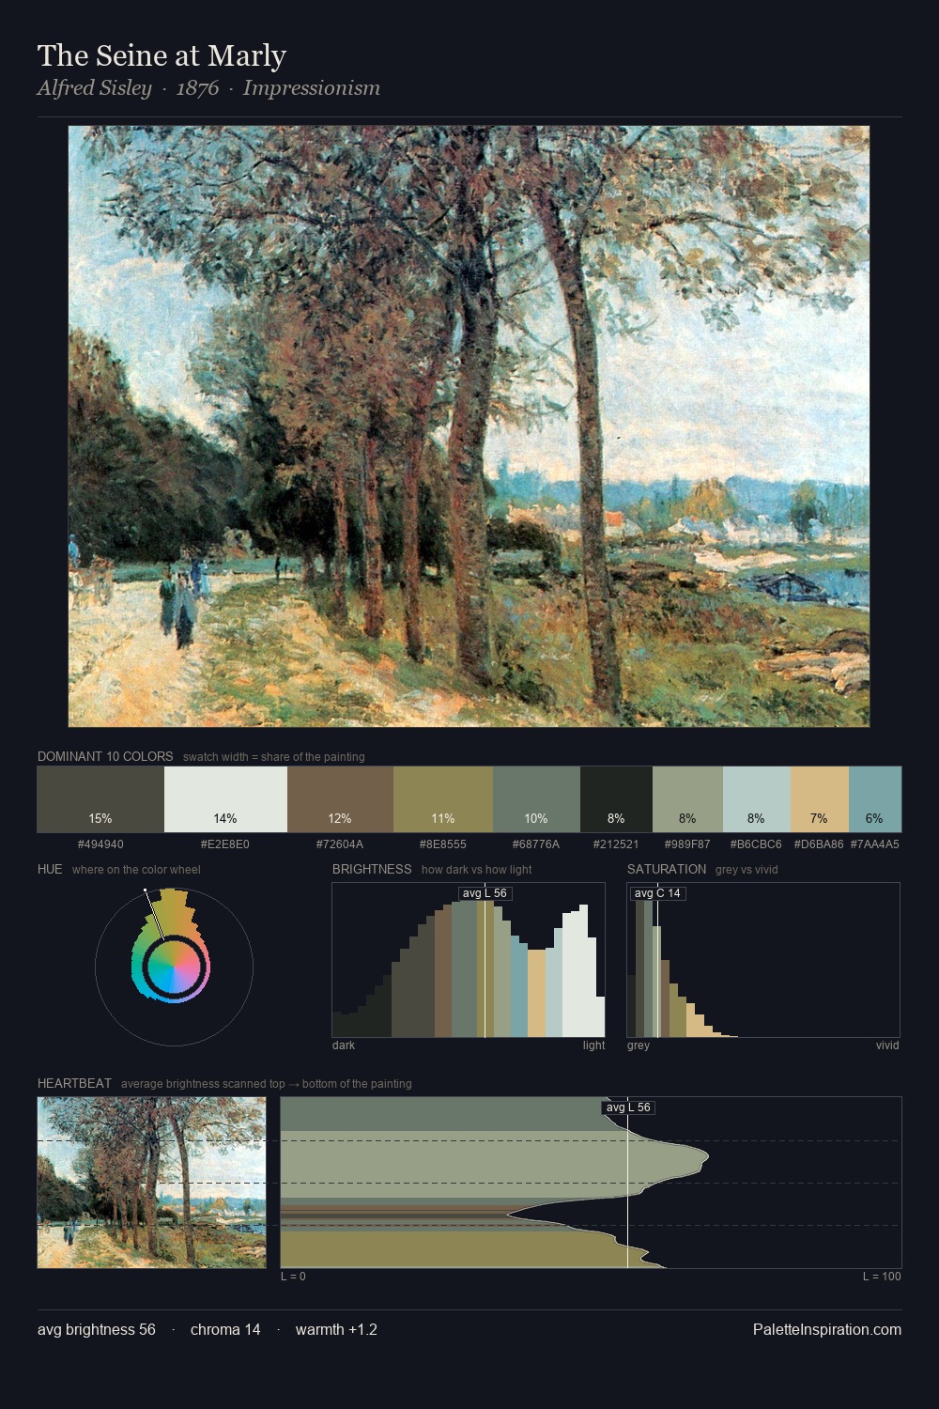Click the 'dark' brightness axis label
The image size is (939, 1409).
click(x=344, y=1045)
